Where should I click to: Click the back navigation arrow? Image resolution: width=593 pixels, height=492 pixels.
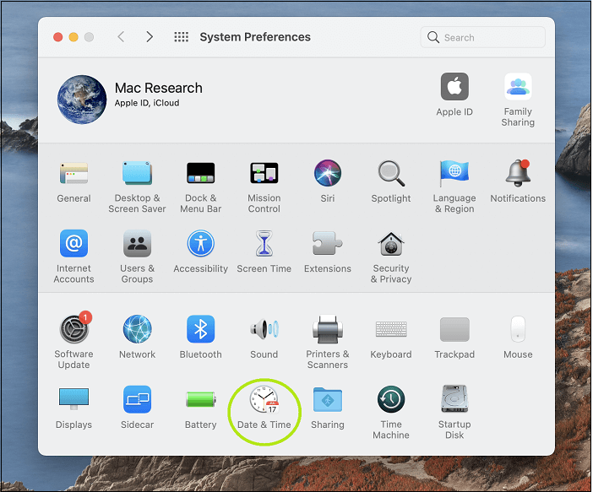121,37
